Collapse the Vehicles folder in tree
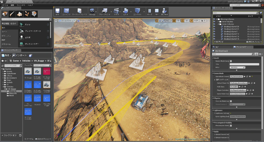 tap(3, 87)
